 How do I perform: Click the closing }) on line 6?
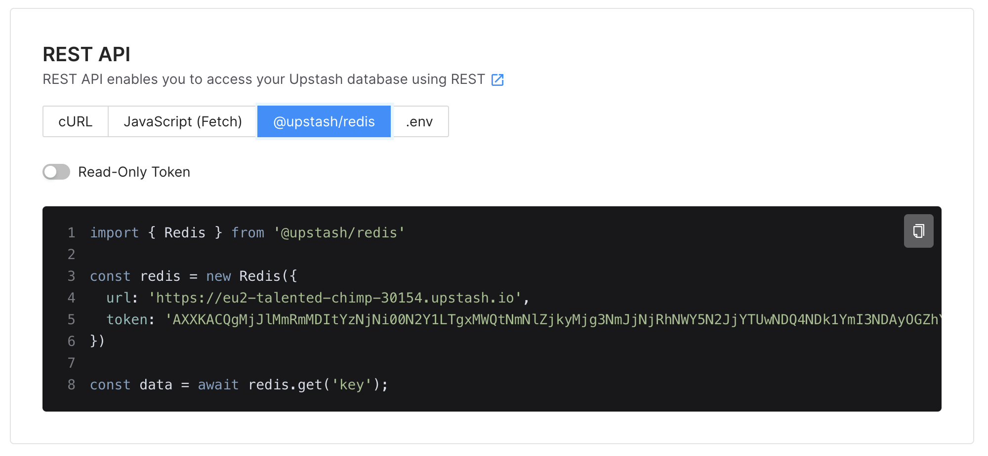tap(97, 342)
